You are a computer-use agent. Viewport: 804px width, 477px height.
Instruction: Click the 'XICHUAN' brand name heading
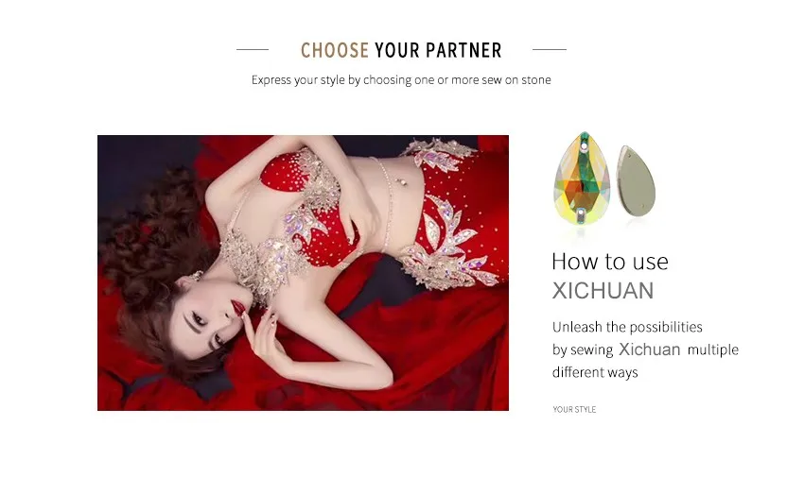603,291
